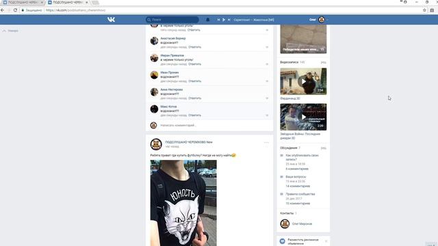Open ПОДСЛУШАНО ЧЕРЕМХОВО New post author name
Viewport: 438px width, 246px height.
189,142
